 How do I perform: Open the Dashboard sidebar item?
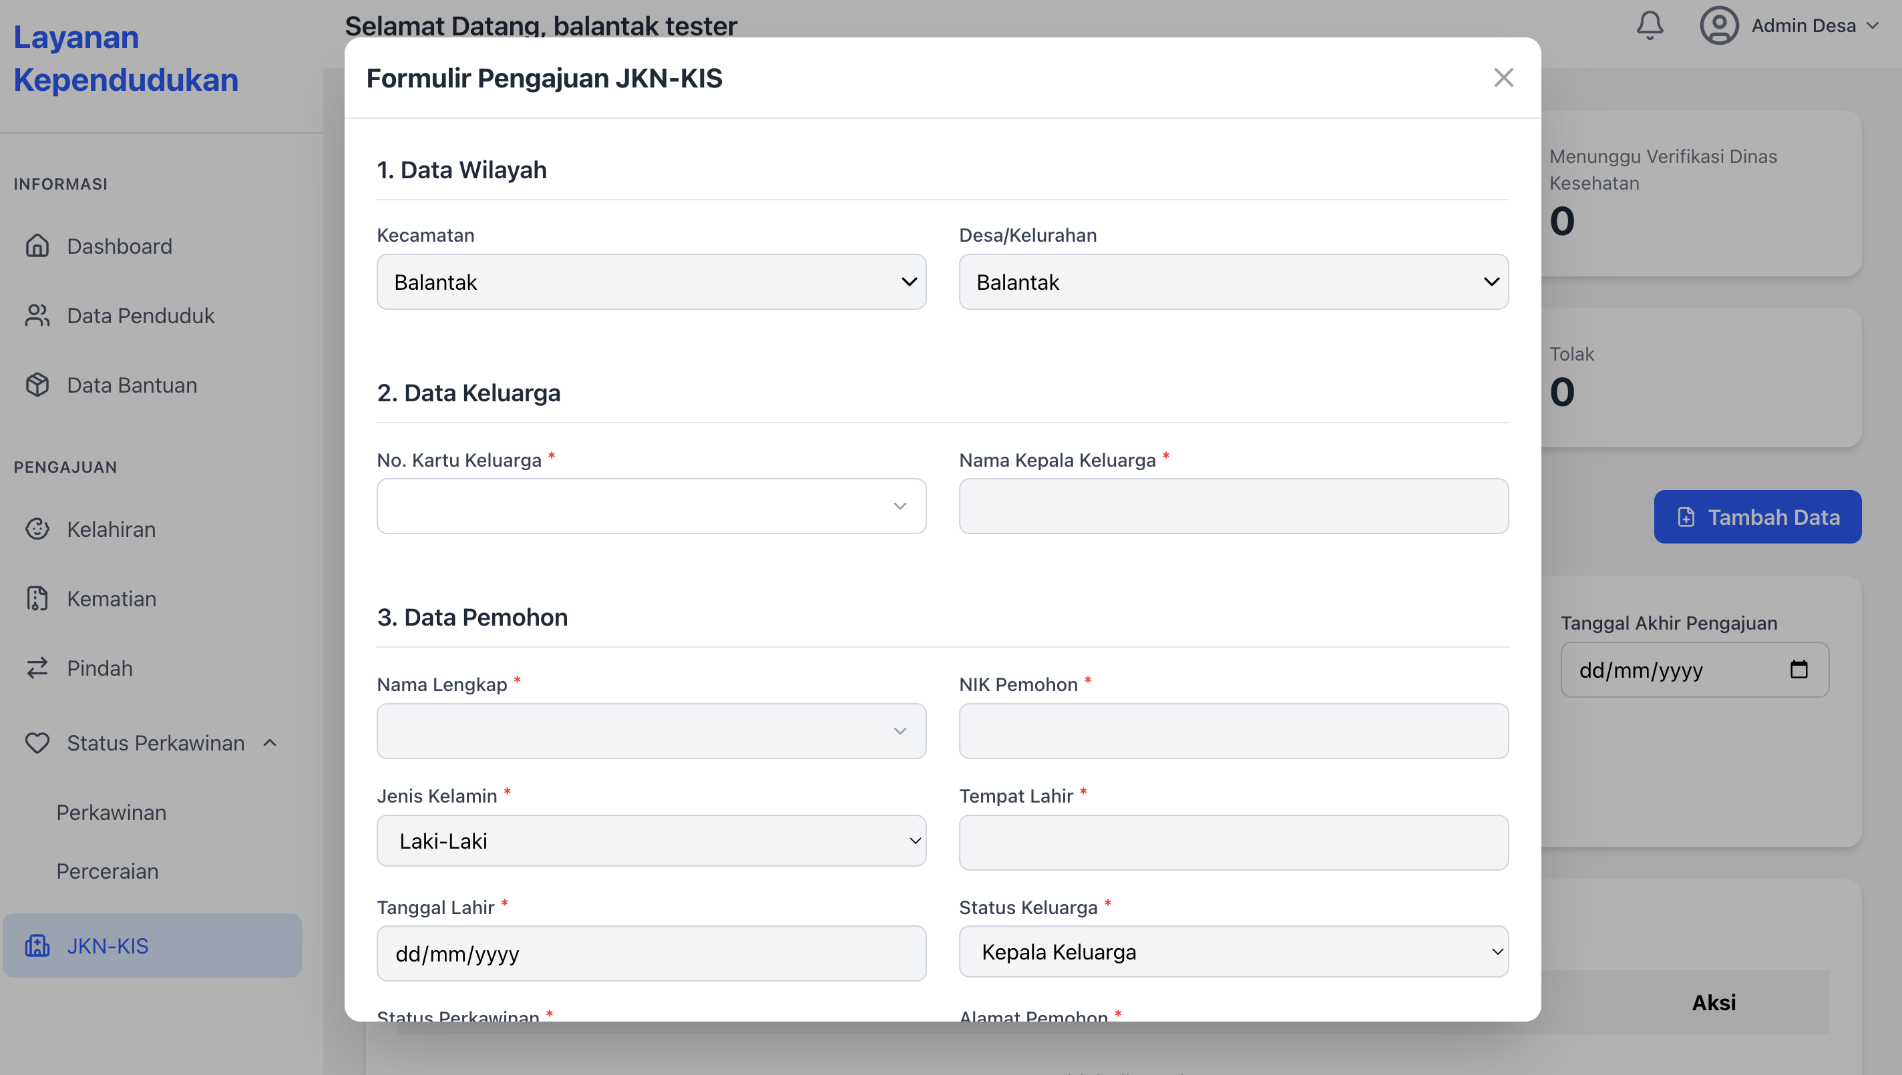coord(37,246)
